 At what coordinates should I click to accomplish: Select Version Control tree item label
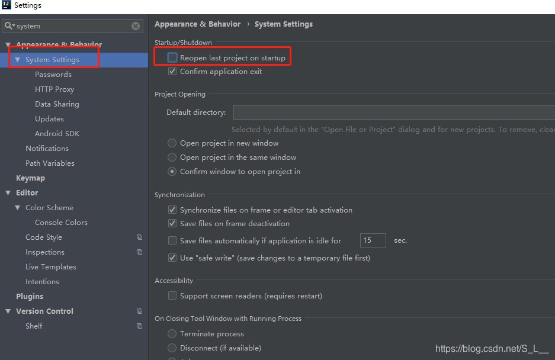pyautogui.click(x=44, y=311)
